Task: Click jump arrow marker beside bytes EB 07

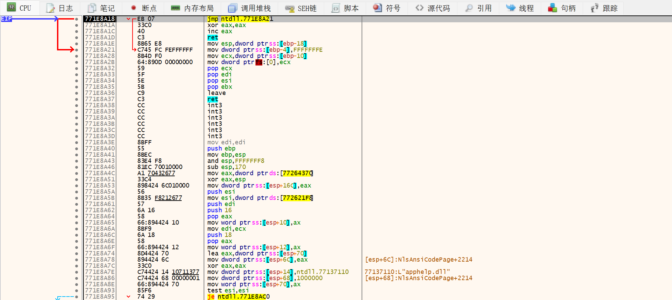Action: point(128,19)
